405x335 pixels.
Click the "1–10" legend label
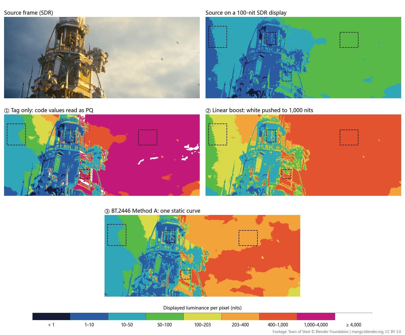89,325
